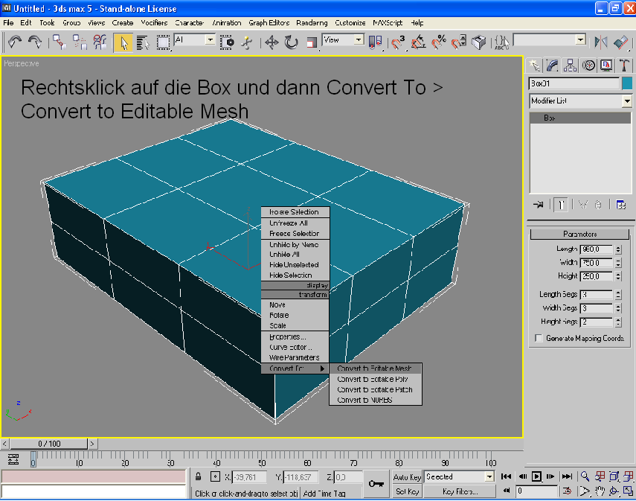Select the Select and Move tool

click(x=272, y=42)
